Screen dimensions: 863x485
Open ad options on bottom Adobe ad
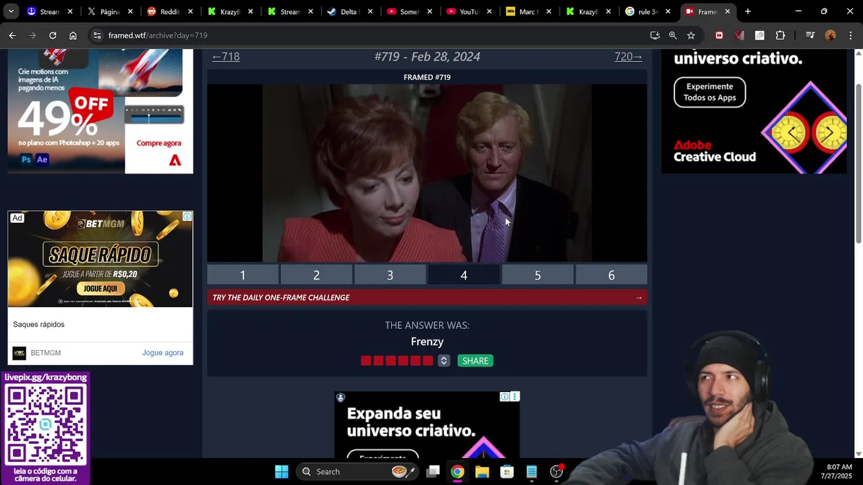(x=514, y=397)
